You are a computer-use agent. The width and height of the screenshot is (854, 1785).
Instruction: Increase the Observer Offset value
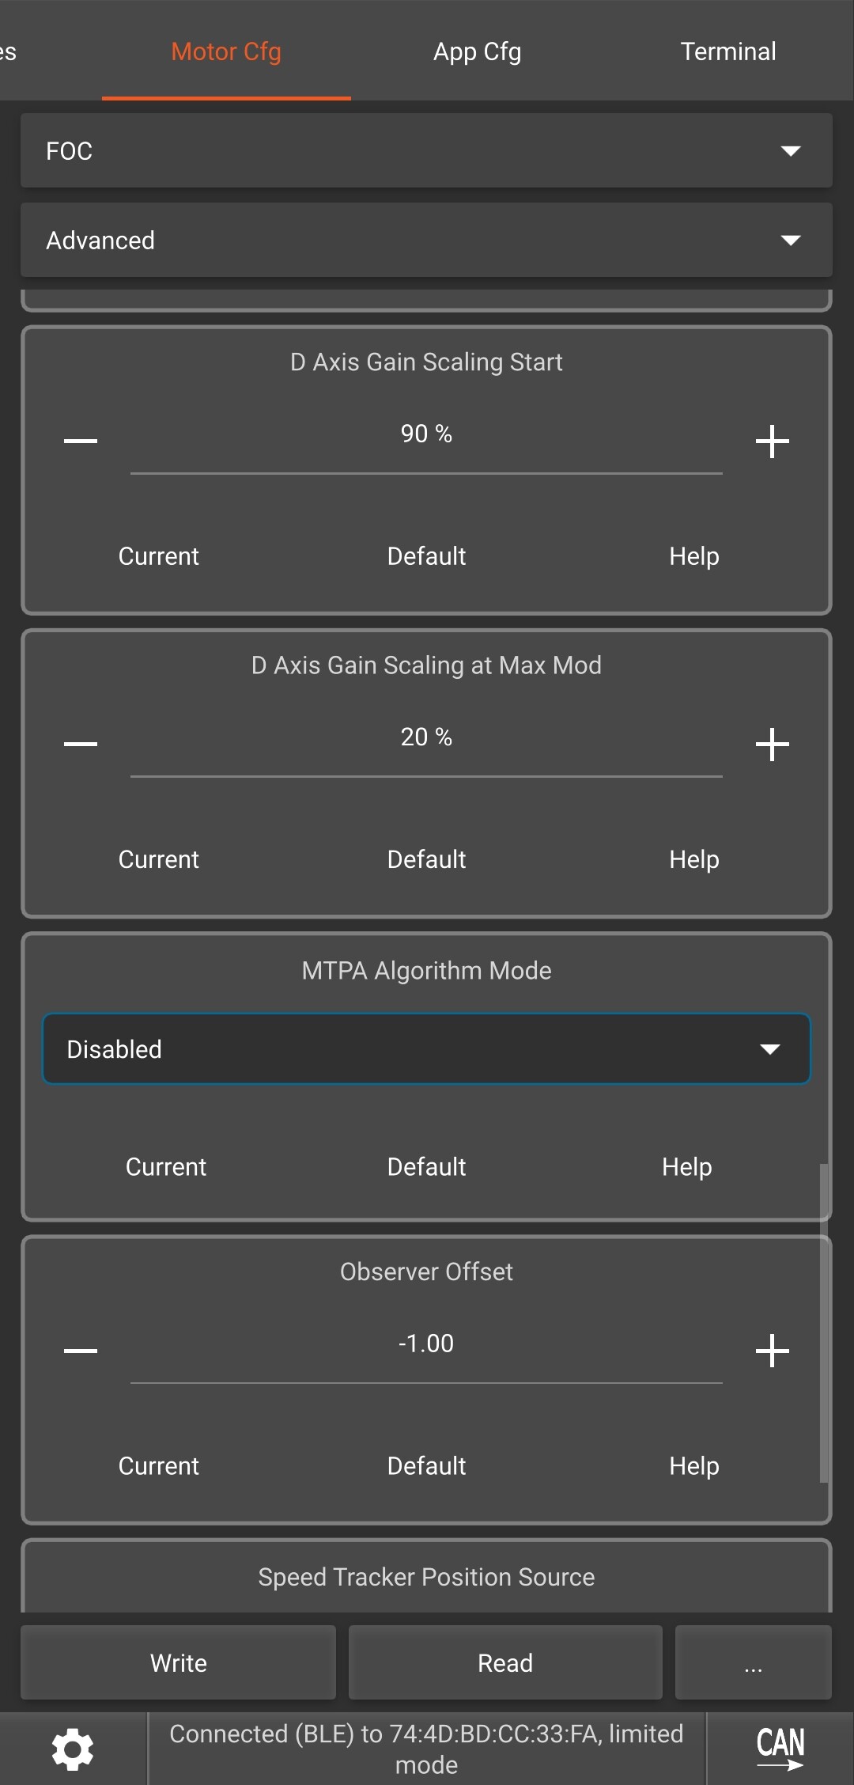tap(772, 1350)
